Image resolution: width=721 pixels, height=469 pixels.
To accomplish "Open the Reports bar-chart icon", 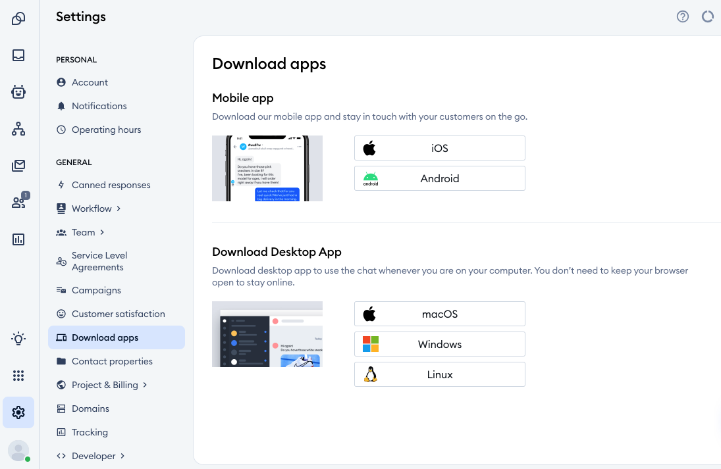I will click(x=18, y=239).
